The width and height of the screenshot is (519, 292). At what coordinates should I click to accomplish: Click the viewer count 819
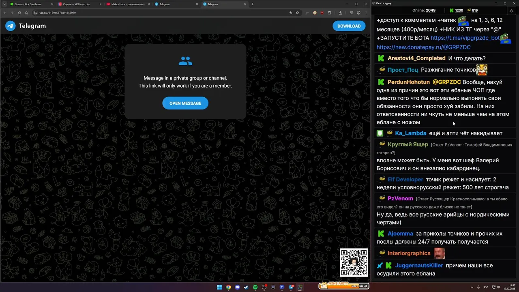click(x=472, y=11)
